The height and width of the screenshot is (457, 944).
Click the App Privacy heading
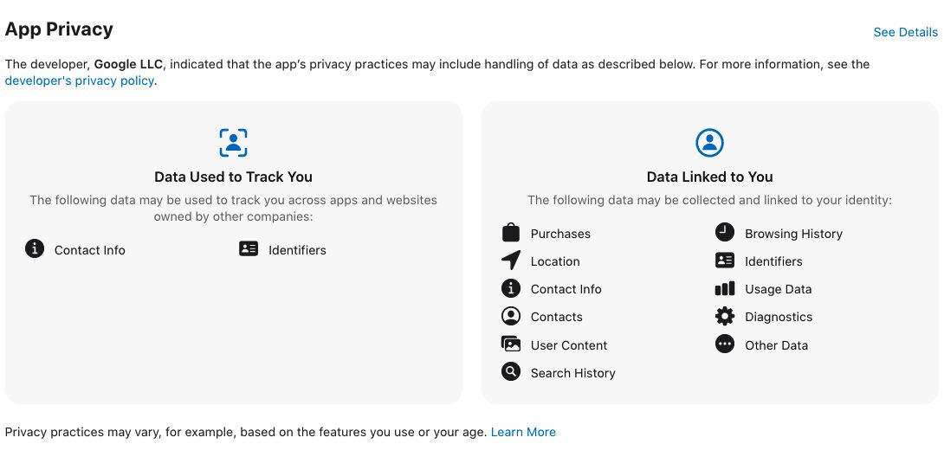(59, 29)
